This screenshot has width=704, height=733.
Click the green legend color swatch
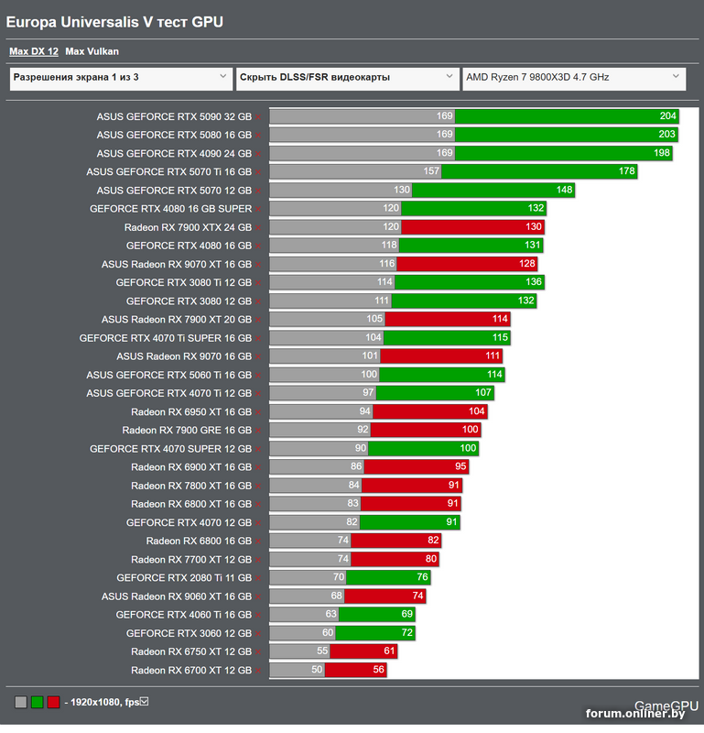click(x=38, y=702)
